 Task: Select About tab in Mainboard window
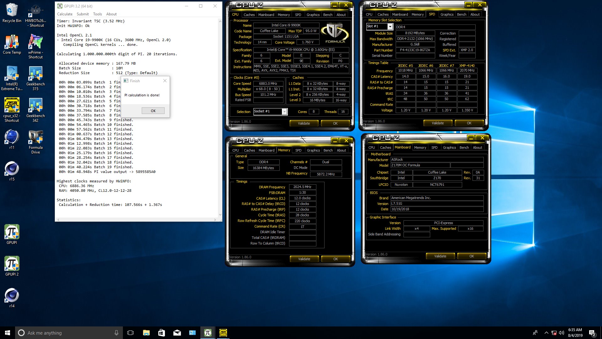point(477,148)
